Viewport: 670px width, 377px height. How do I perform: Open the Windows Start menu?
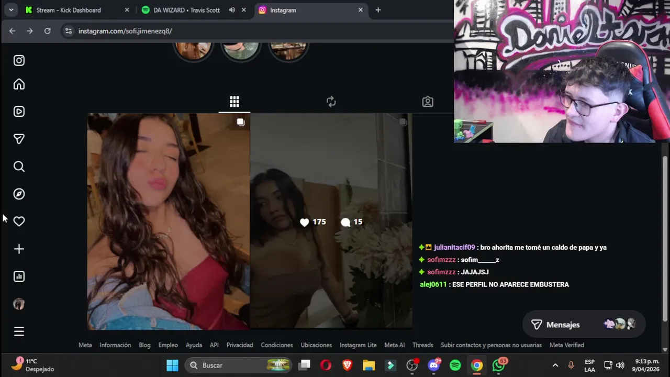point(172,365)
